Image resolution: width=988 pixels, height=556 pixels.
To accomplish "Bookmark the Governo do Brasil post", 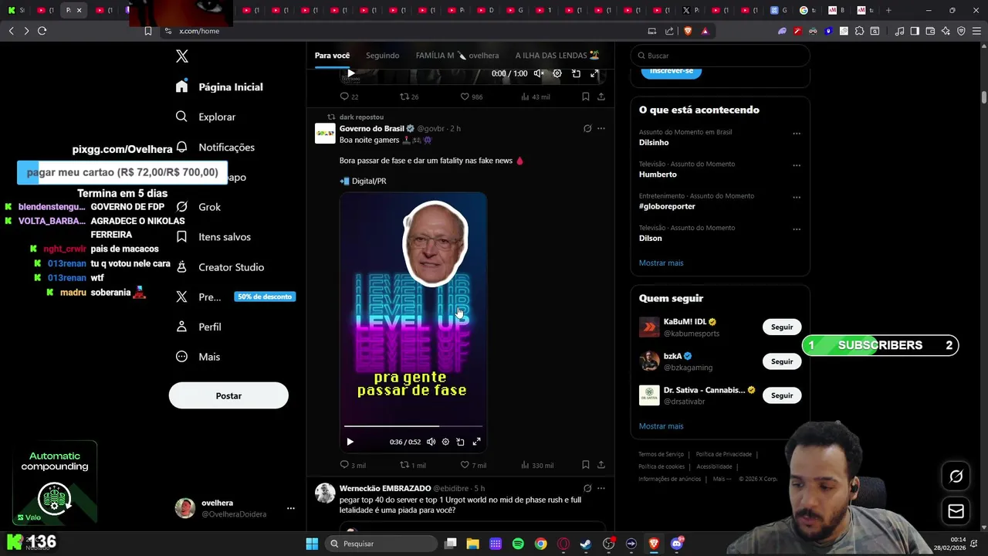I will click(x=586, y=465).
